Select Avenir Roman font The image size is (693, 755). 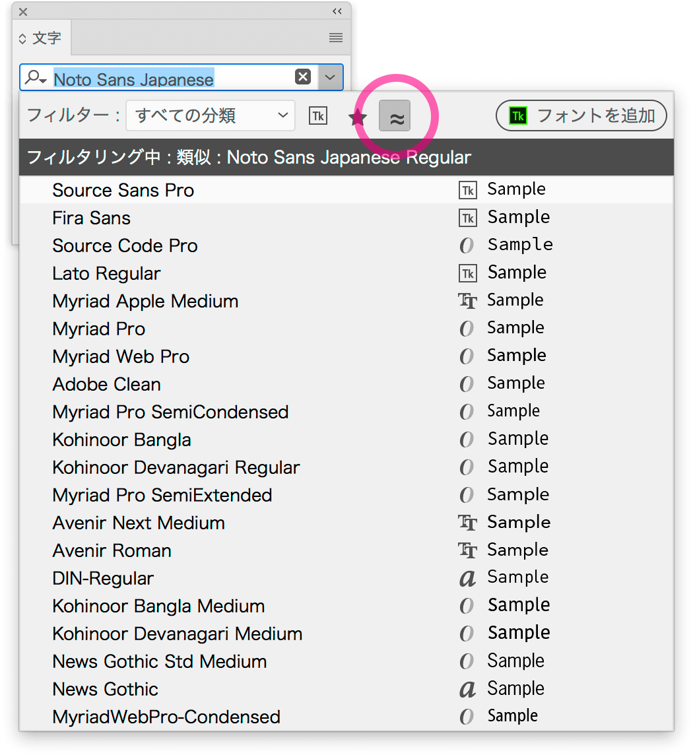(x=346, y=550)
